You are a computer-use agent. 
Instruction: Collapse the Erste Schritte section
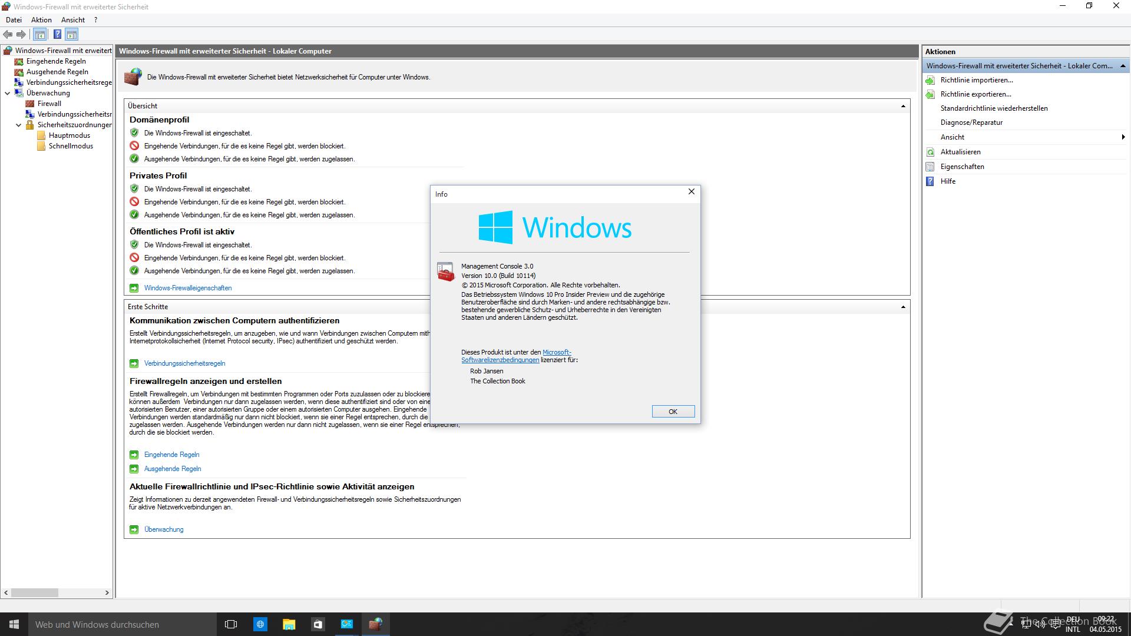coord(903,307)
